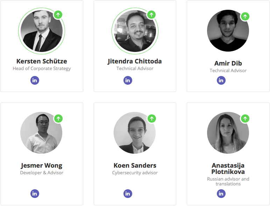Click green arrow badge on Koen Sanders' photo

pyautogui.click(x=152, y=119)
